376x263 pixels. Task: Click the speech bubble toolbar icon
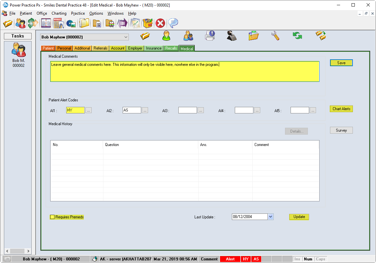coord(173,23)
